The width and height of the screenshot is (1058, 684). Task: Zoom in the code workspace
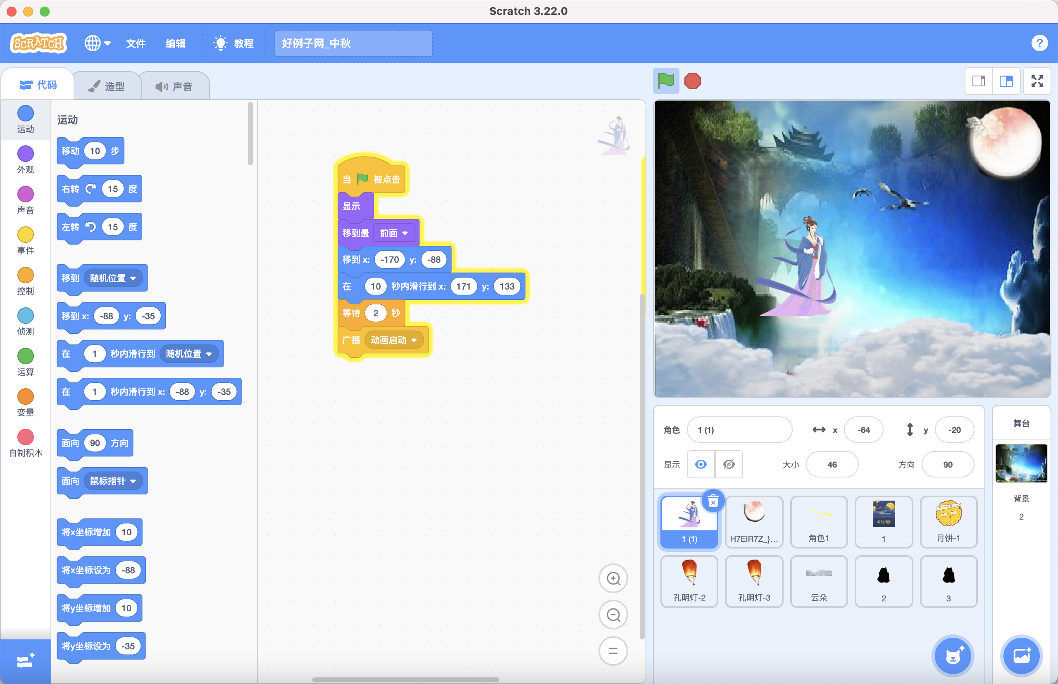click(613, 578)
